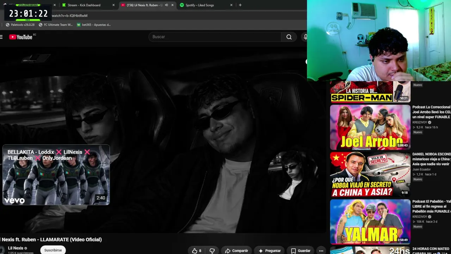The width and height of the screenshot is (451, 254).
Task: Click the video title LLAMARATE (Video Oficial)
Action: click(51, 240)
